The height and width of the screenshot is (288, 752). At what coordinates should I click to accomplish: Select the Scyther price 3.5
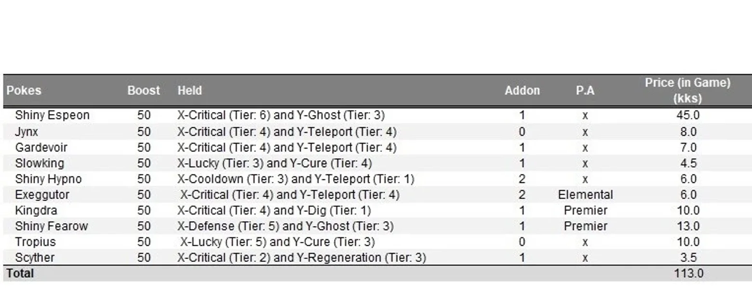click(x=688, y=258)
